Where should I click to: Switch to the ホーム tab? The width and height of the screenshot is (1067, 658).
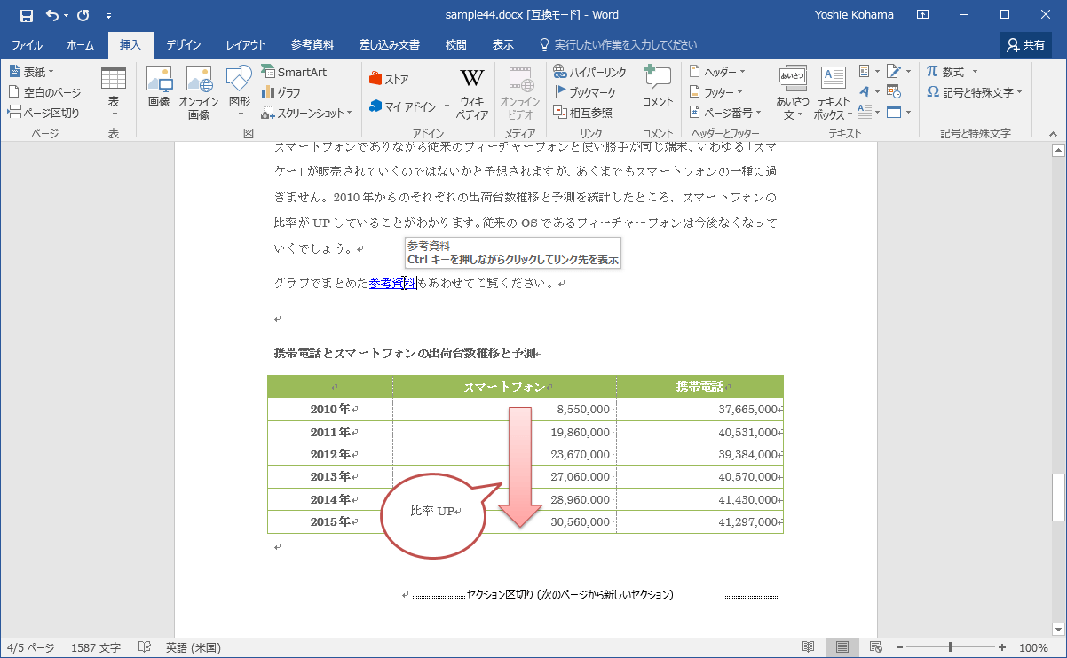(x=80, y=45)
